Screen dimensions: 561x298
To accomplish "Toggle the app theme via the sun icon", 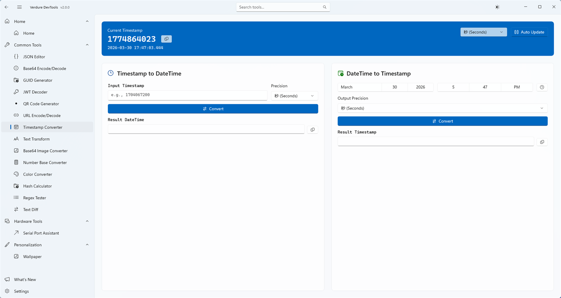I will coord(497,7).
